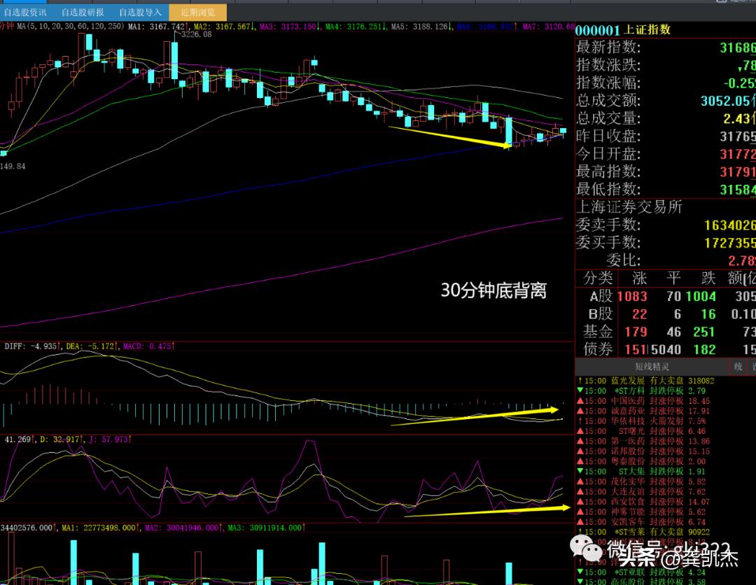Click the red up-arrow beside 中国医药
The height and width of the screenshot is (585, 756).
tap(579, 401)
